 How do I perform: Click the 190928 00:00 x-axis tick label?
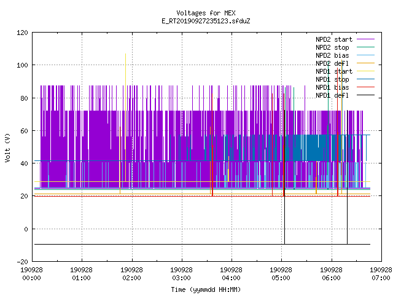coord(31,274)
